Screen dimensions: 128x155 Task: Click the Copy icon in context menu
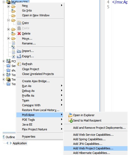[19, 23]
